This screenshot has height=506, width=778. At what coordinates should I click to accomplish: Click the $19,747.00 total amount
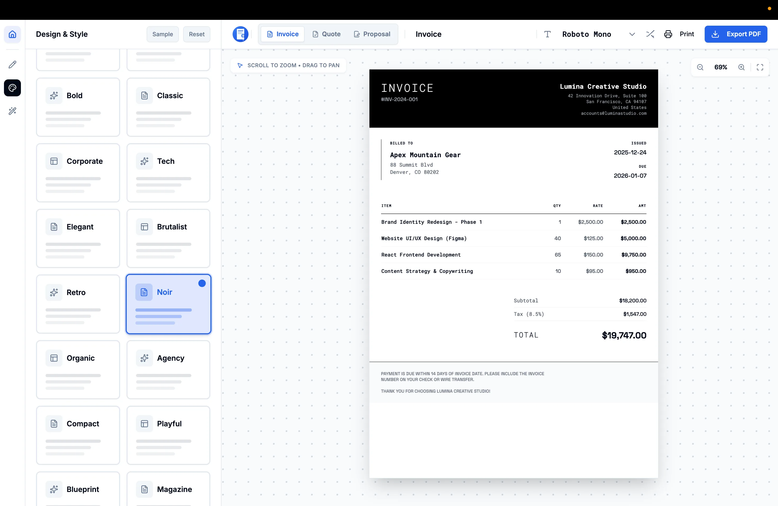click(624, 335)
